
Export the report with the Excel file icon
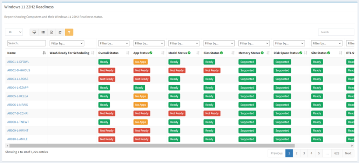point(52,32)
